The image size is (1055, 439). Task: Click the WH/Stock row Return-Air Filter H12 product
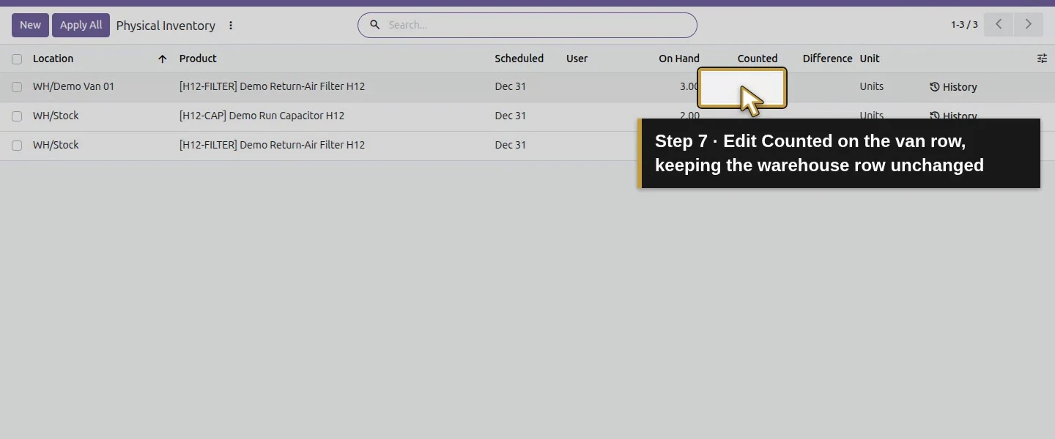click(x=272, y=145)
